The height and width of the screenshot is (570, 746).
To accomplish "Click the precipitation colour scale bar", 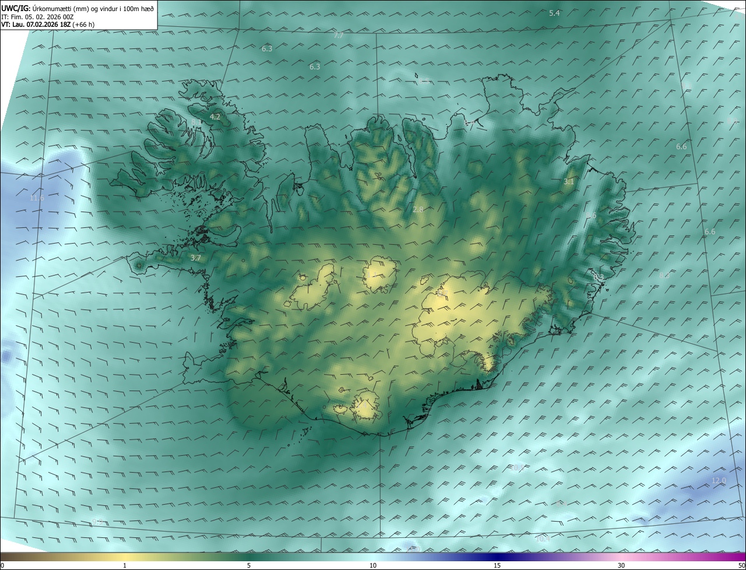I will [x=373, y=557].
